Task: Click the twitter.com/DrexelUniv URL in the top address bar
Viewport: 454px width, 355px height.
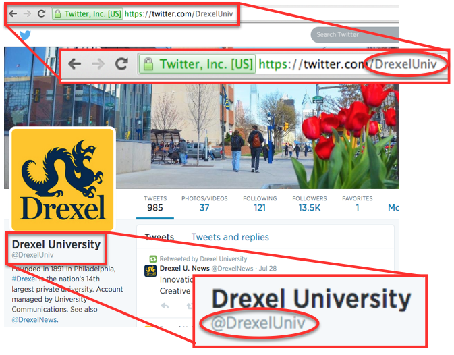Action: (179, 13)
